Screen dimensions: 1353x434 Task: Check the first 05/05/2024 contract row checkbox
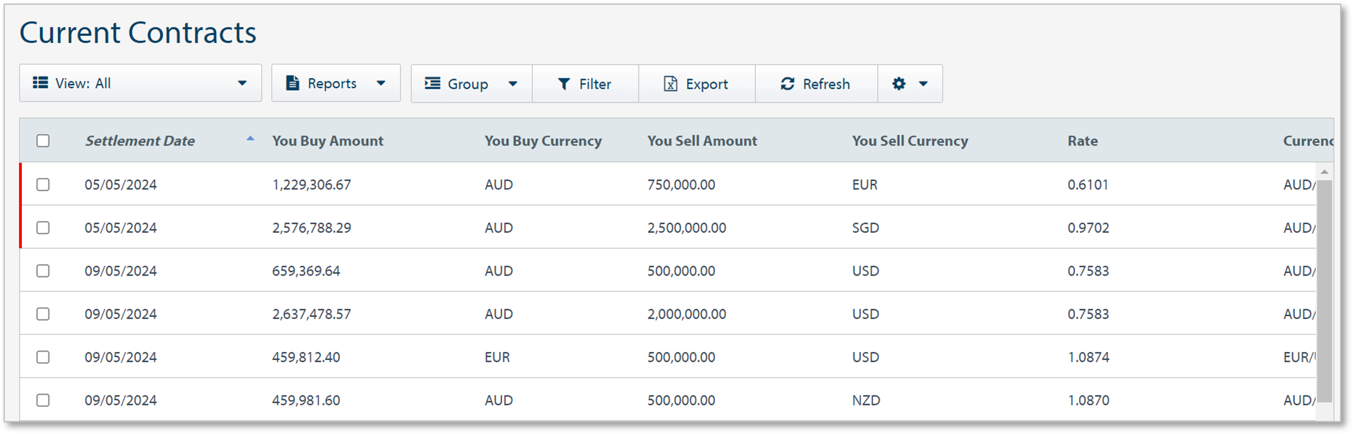43,184
